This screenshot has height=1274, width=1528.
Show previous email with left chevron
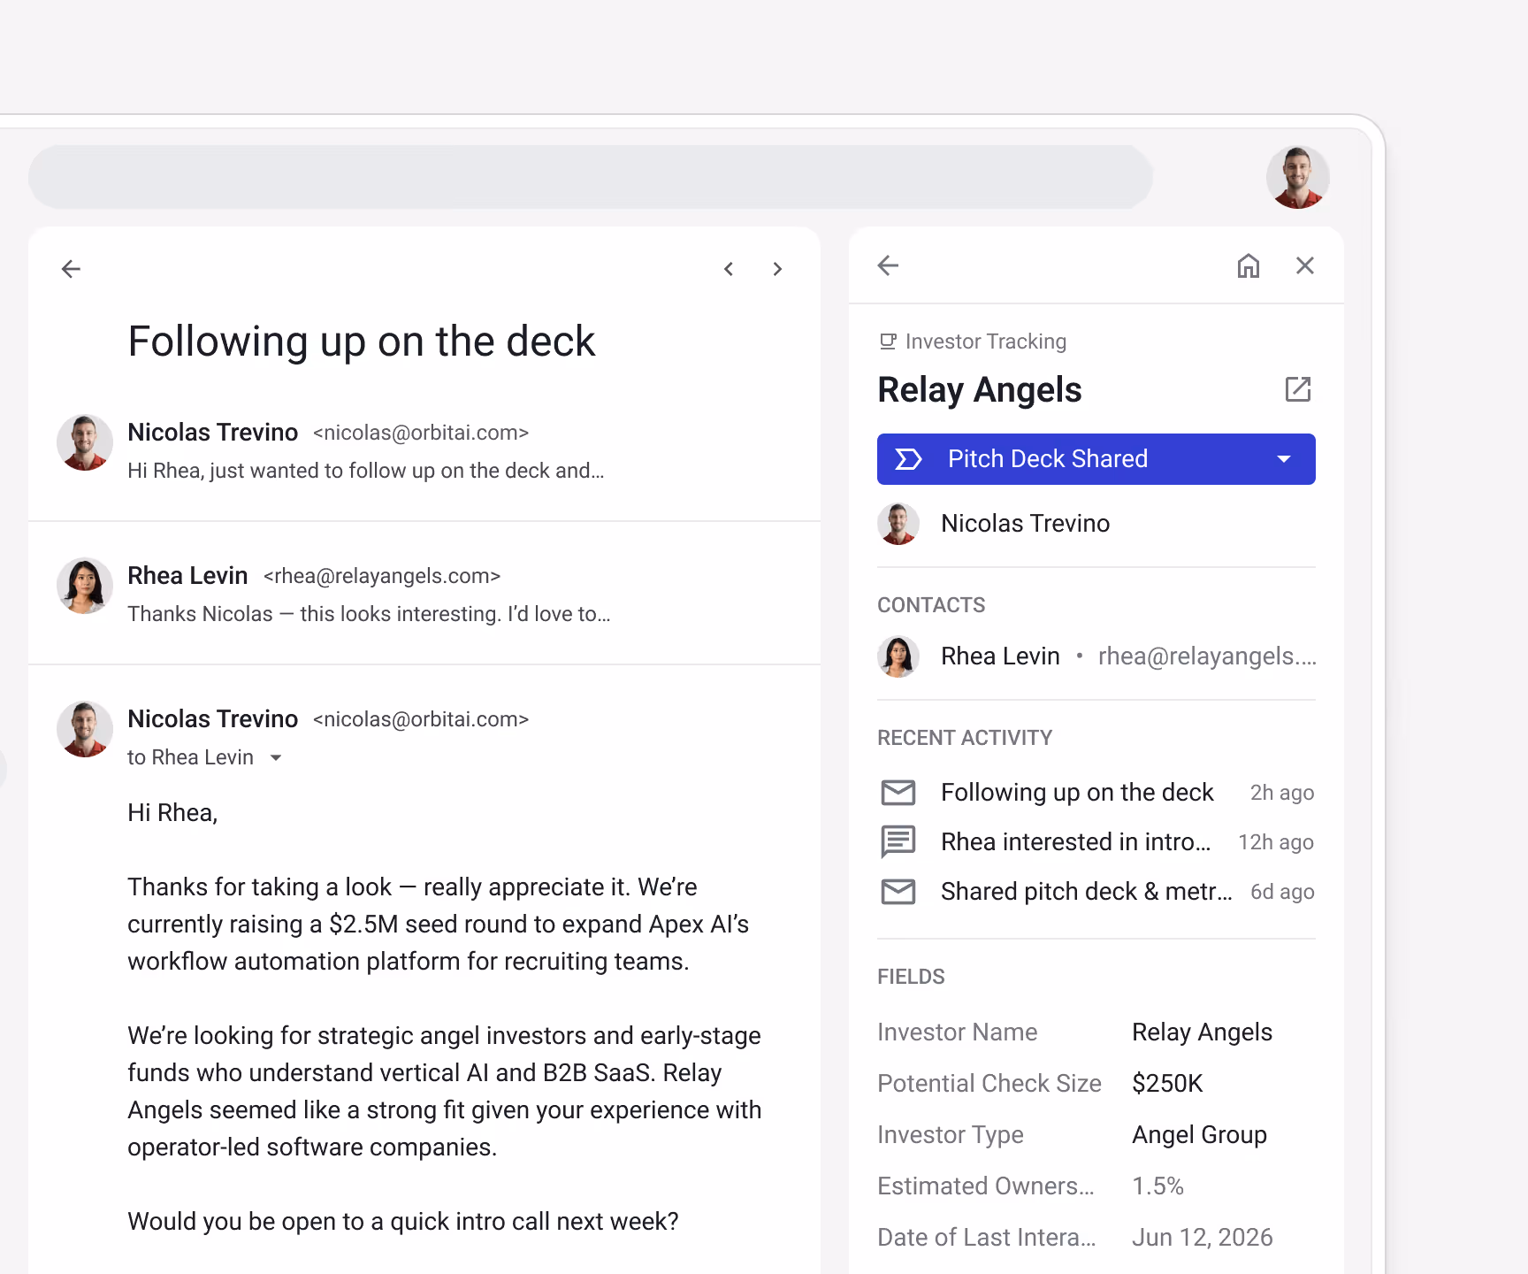point(729,269)
